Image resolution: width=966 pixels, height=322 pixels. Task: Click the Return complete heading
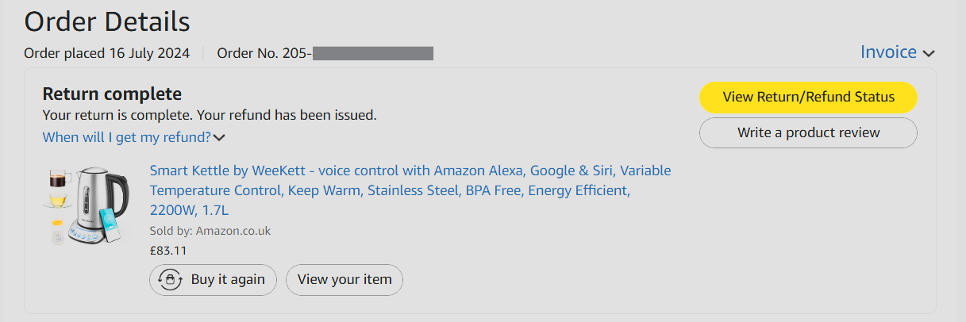coord(112,94)
